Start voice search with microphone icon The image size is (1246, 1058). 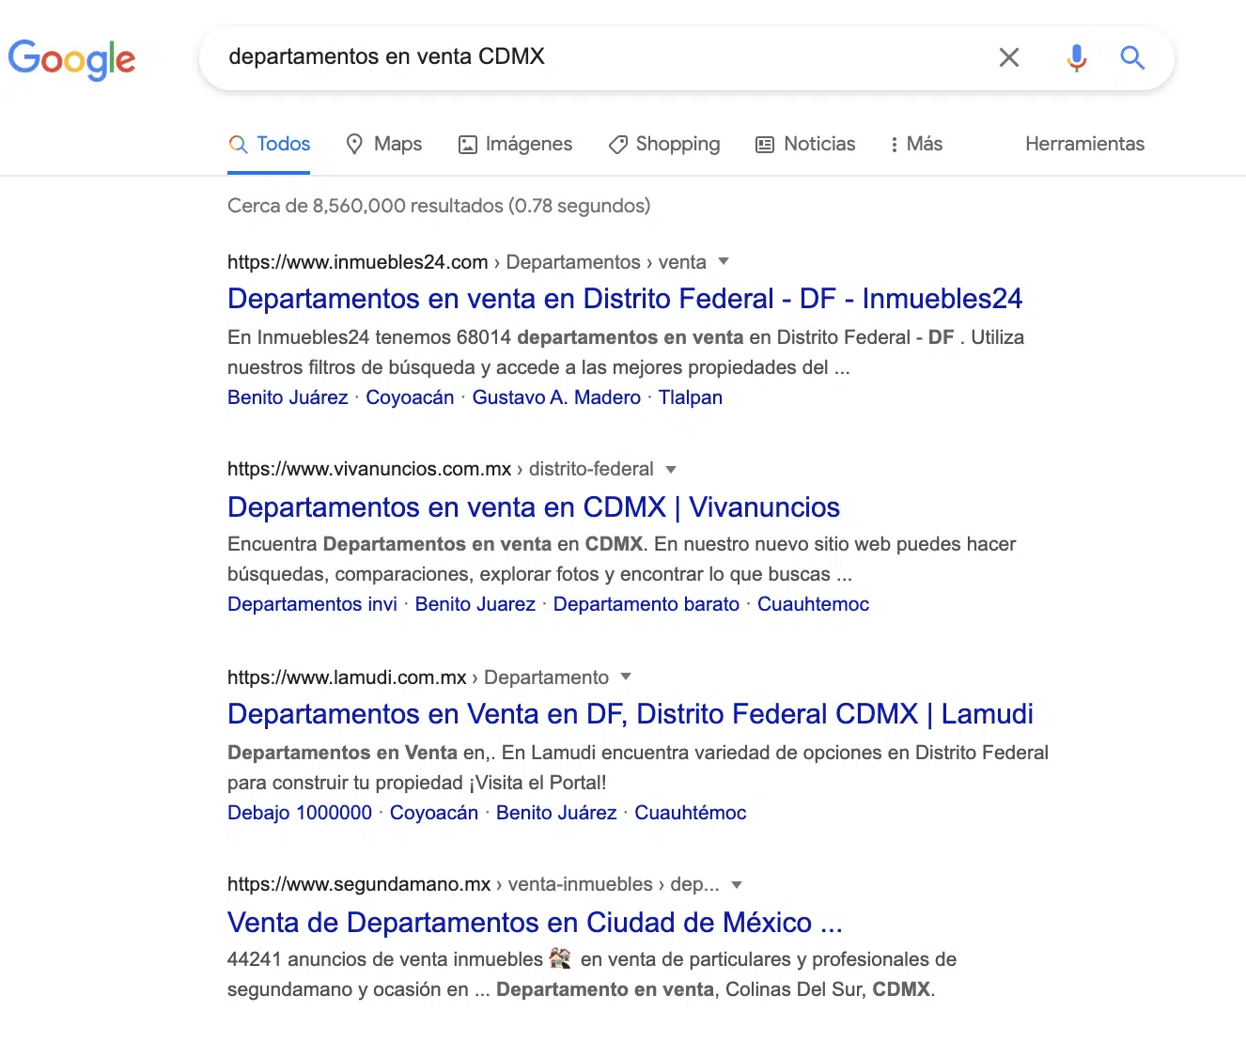[1077, 57]
